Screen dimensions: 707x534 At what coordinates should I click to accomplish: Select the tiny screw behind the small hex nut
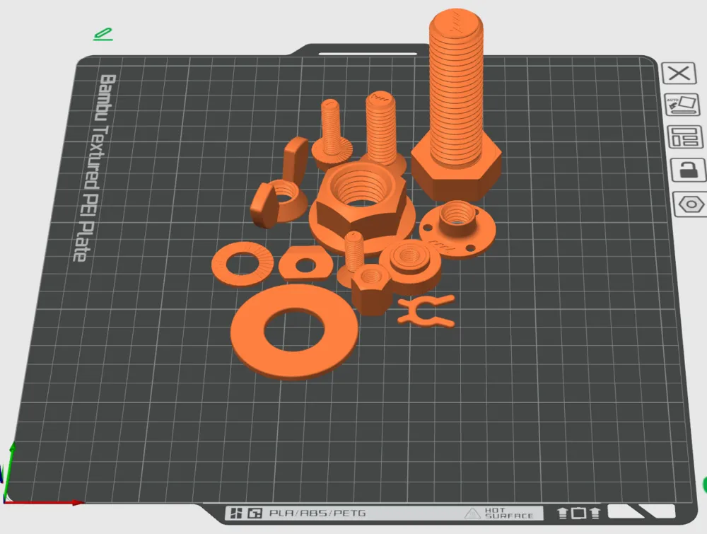(x=353, y=250)
